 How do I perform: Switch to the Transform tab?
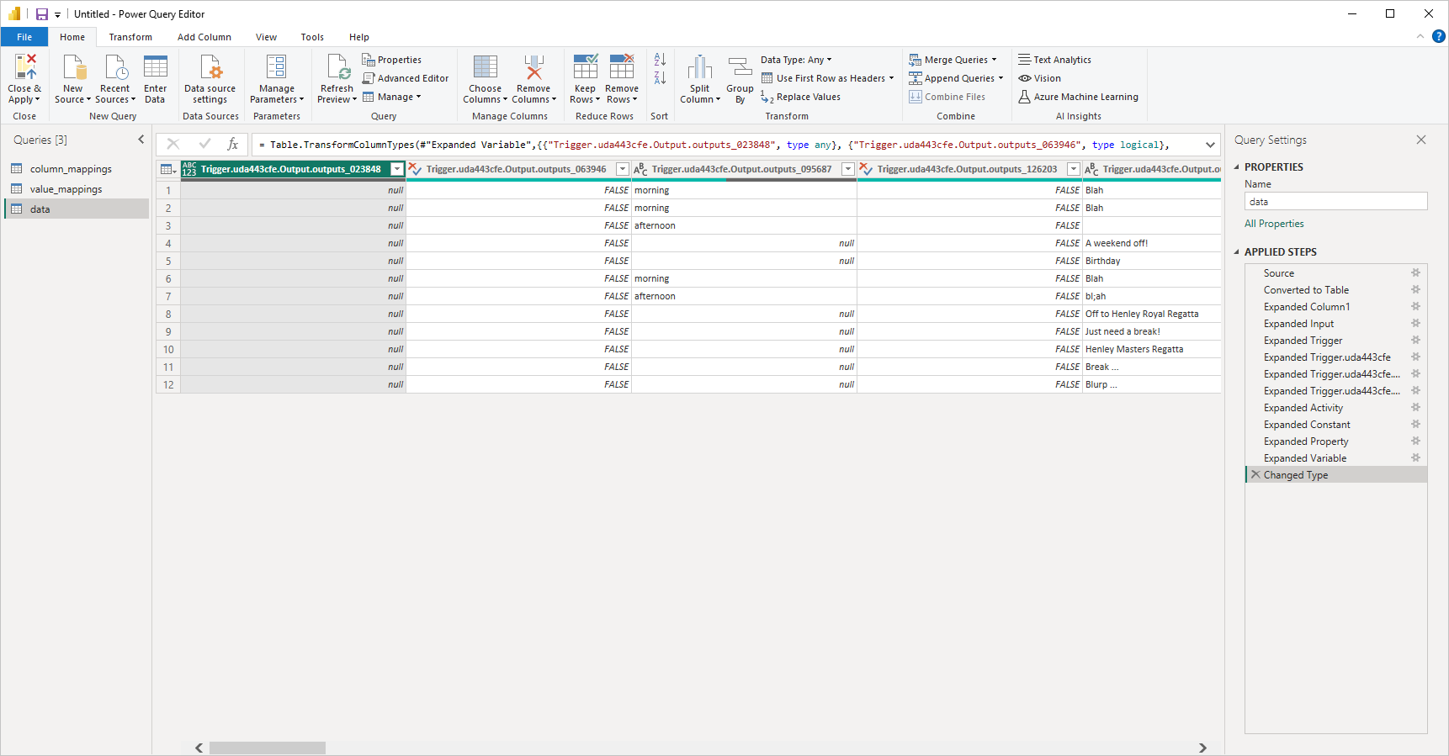pyautogui.click(x=130, y=37)
